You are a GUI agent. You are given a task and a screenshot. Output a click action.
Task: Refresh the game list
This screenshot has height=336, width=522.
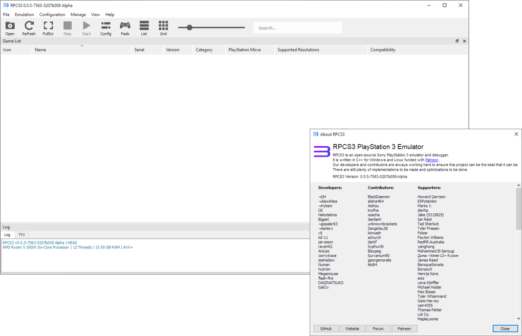pos(29,28)
